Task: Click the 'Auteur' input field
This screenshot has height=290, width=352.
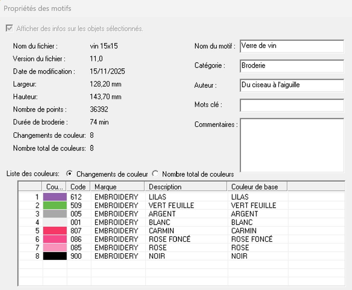Action: (x=291, y=85)
